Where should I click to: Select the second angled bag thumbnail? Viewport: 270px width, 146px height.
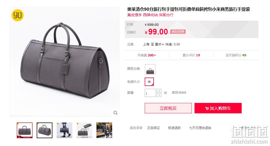click(x=44, y=130)
